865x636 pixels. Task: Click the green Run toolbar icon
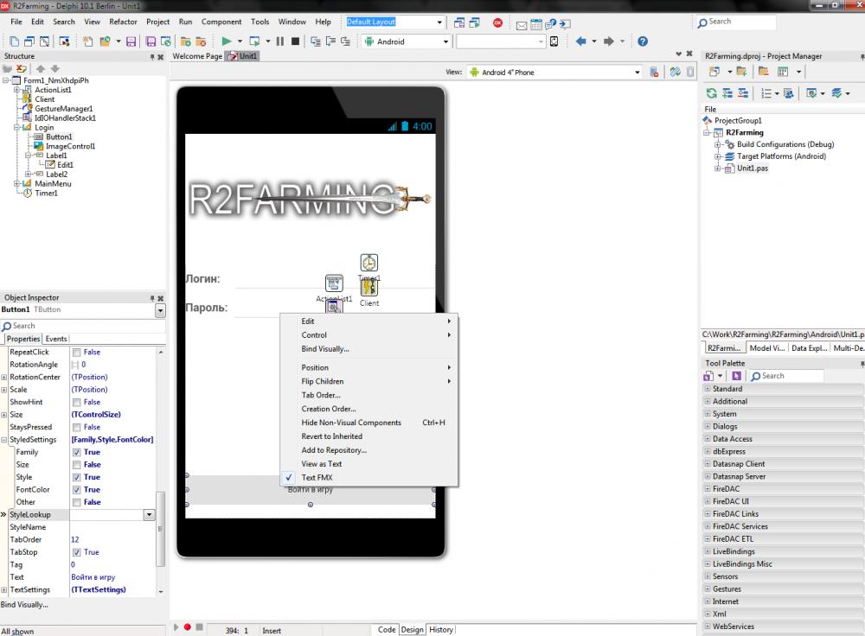pyautogui.click(x=226, y=41)
